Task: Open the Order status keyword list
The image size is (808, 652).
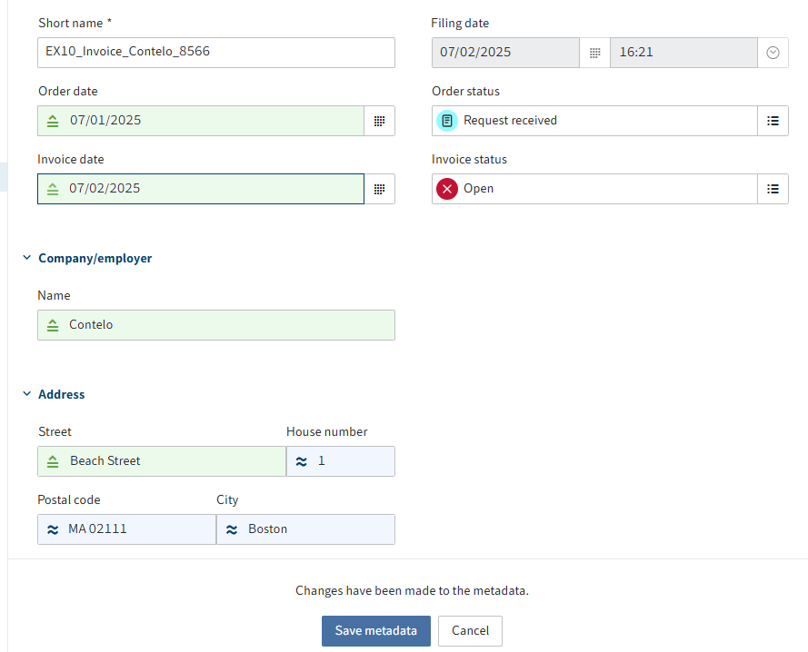Action: tap(773, 121)
